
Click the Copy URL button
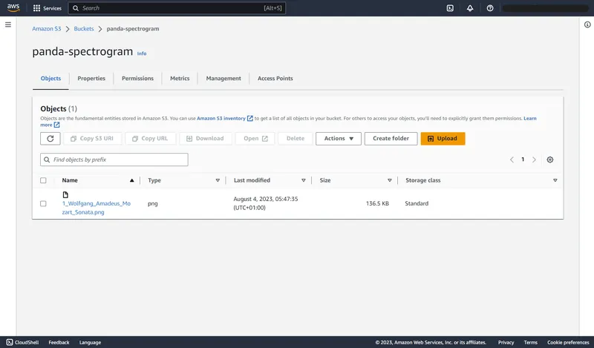tap(151, 139)
